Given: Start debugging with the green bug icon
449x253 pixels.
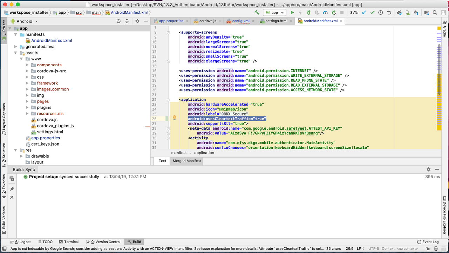Looking at the screenshot, I should click(308, 13).
